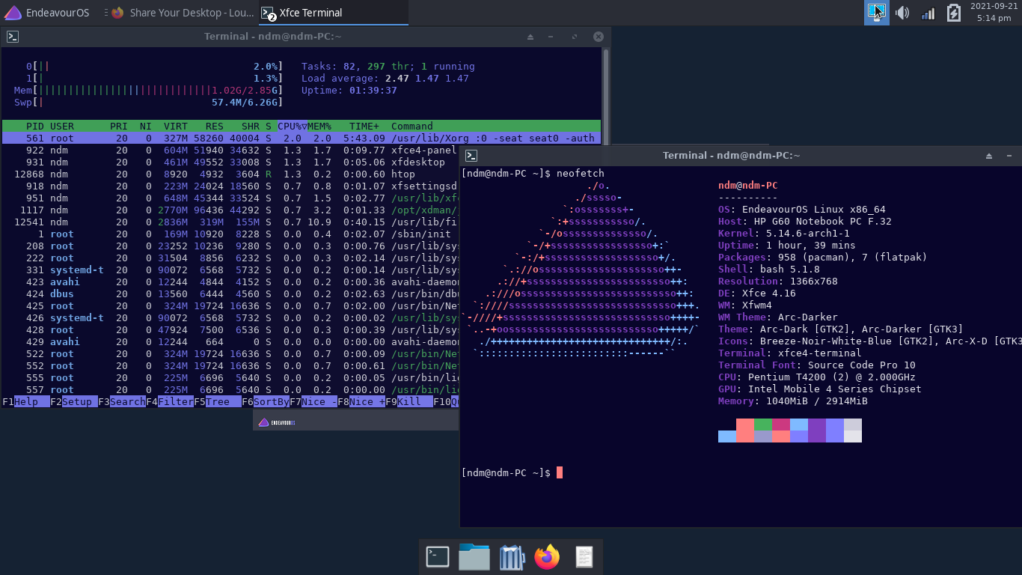Sort htop by PID column header
This screenshot has height=575, width=1022.
tap(35, 126)
